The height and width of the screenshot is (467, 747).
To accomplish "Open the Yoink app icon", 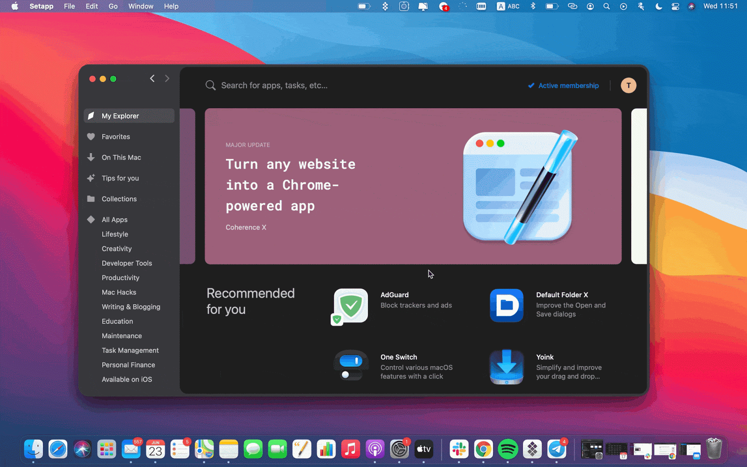I will (507, 367).
